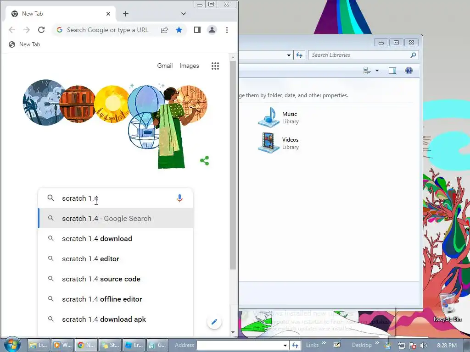
Task: Click the share doodle icon
Action: point(204,161)
